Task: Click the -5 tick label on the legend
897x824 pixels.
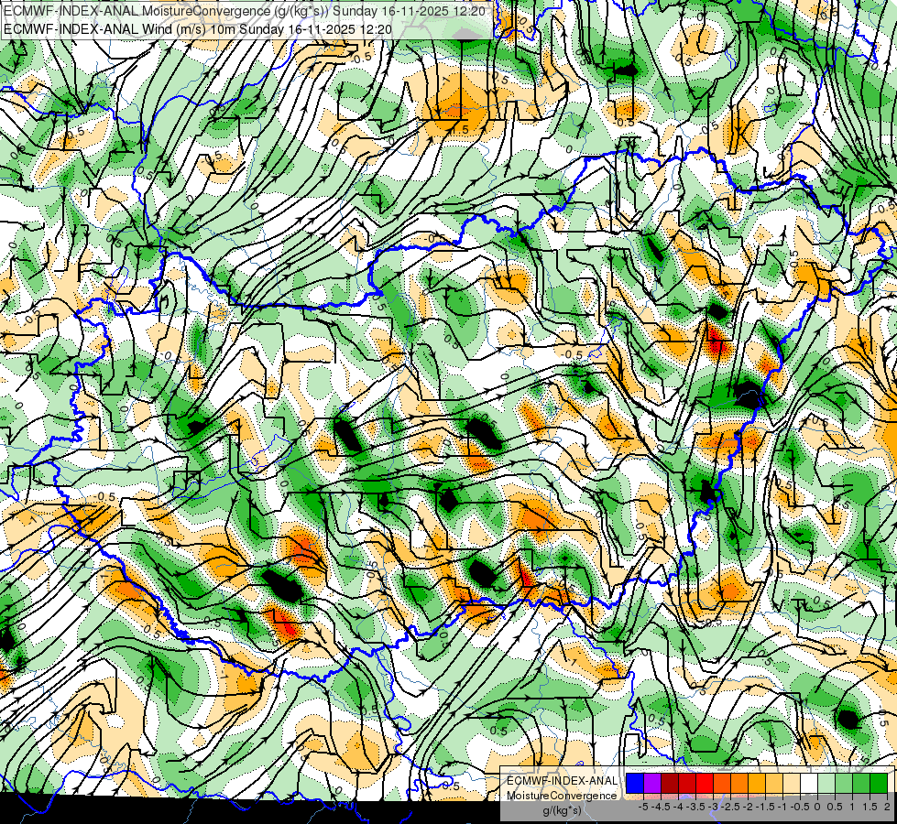Action: click(x=643, y=807)
